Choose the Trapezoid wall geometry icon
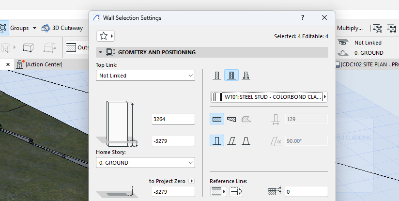Screen dimensions: 399x201 coord(231,119)
